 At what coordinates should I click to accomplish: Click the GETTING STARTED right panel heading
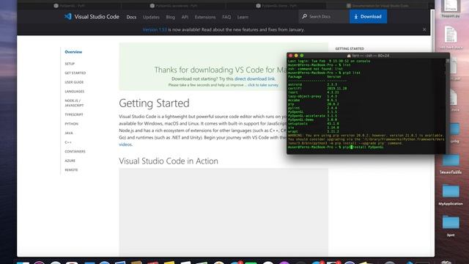pyautogui.click(x=350, y=48)
